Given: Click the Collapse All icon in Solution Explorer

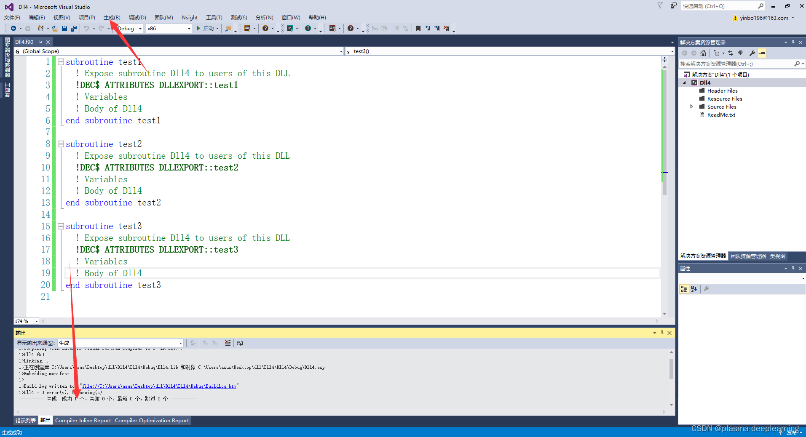Looking at the screenshot, I should 740,53.
